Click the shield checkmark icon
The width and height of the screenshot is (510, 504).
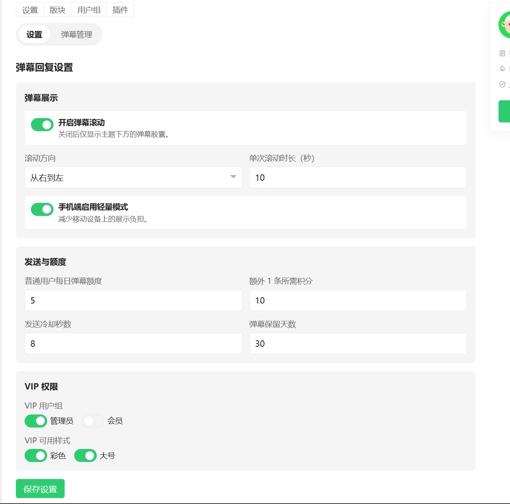(502, 84)
